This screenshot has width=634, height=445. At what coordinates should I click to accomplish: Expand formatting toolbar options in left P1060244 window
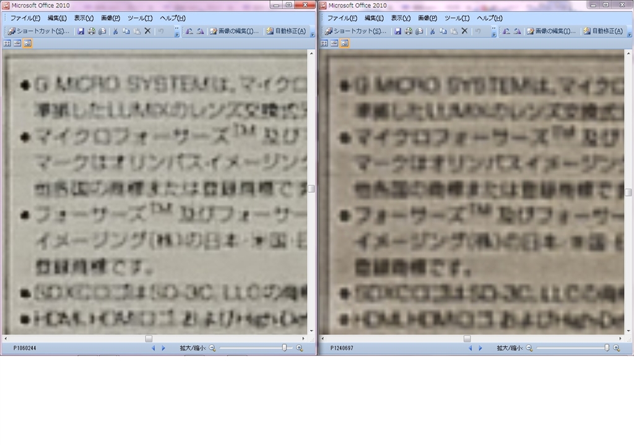[313, 32]
